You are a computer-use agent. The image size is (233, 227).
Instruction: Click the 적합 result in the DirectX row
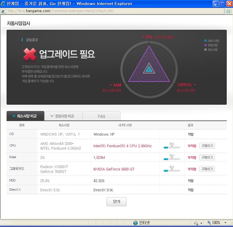coord(191,190)
